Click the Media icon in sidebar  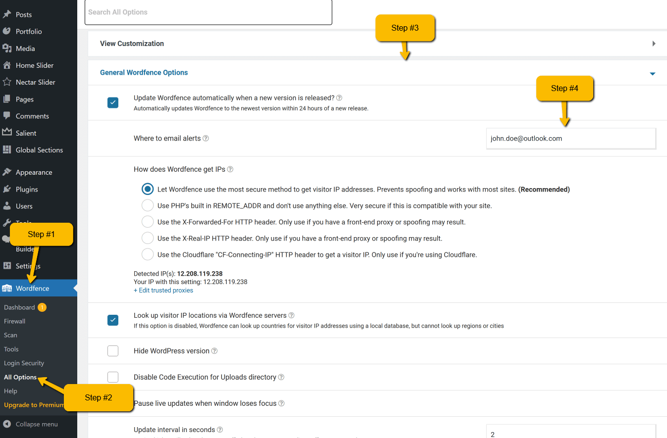point(7,49)
